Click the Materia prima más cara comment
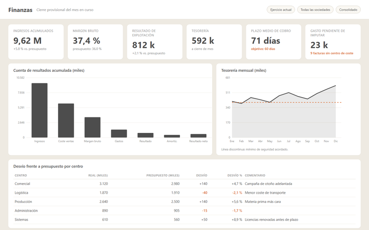The height and width of the screenshot is (230, 369). 262,201
